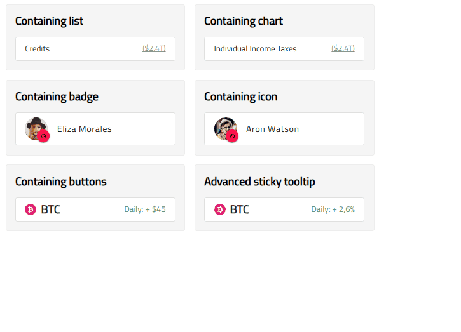Click the Advanced sticky tooltip heading
461x332 pixels.
tap(259, 182)
